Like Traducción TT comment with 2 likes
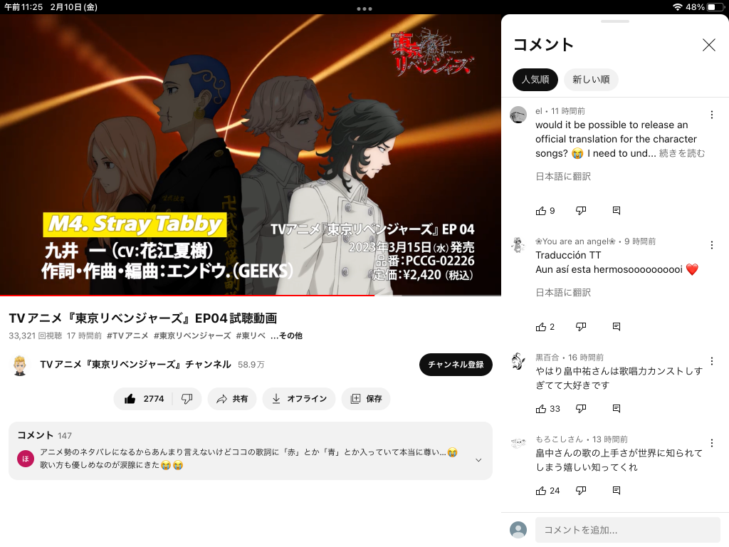 [x=545, y=327]
